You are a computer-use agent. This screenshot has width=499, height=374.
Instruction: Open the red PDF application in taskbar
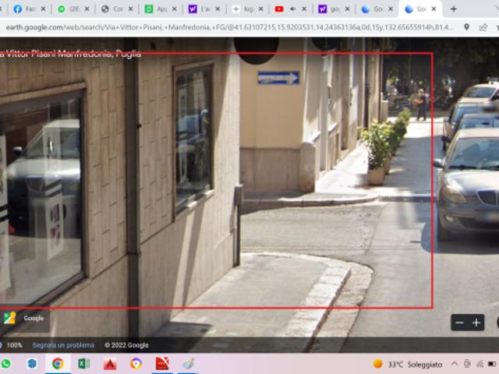pyautogui.click(x=162, y=364)
